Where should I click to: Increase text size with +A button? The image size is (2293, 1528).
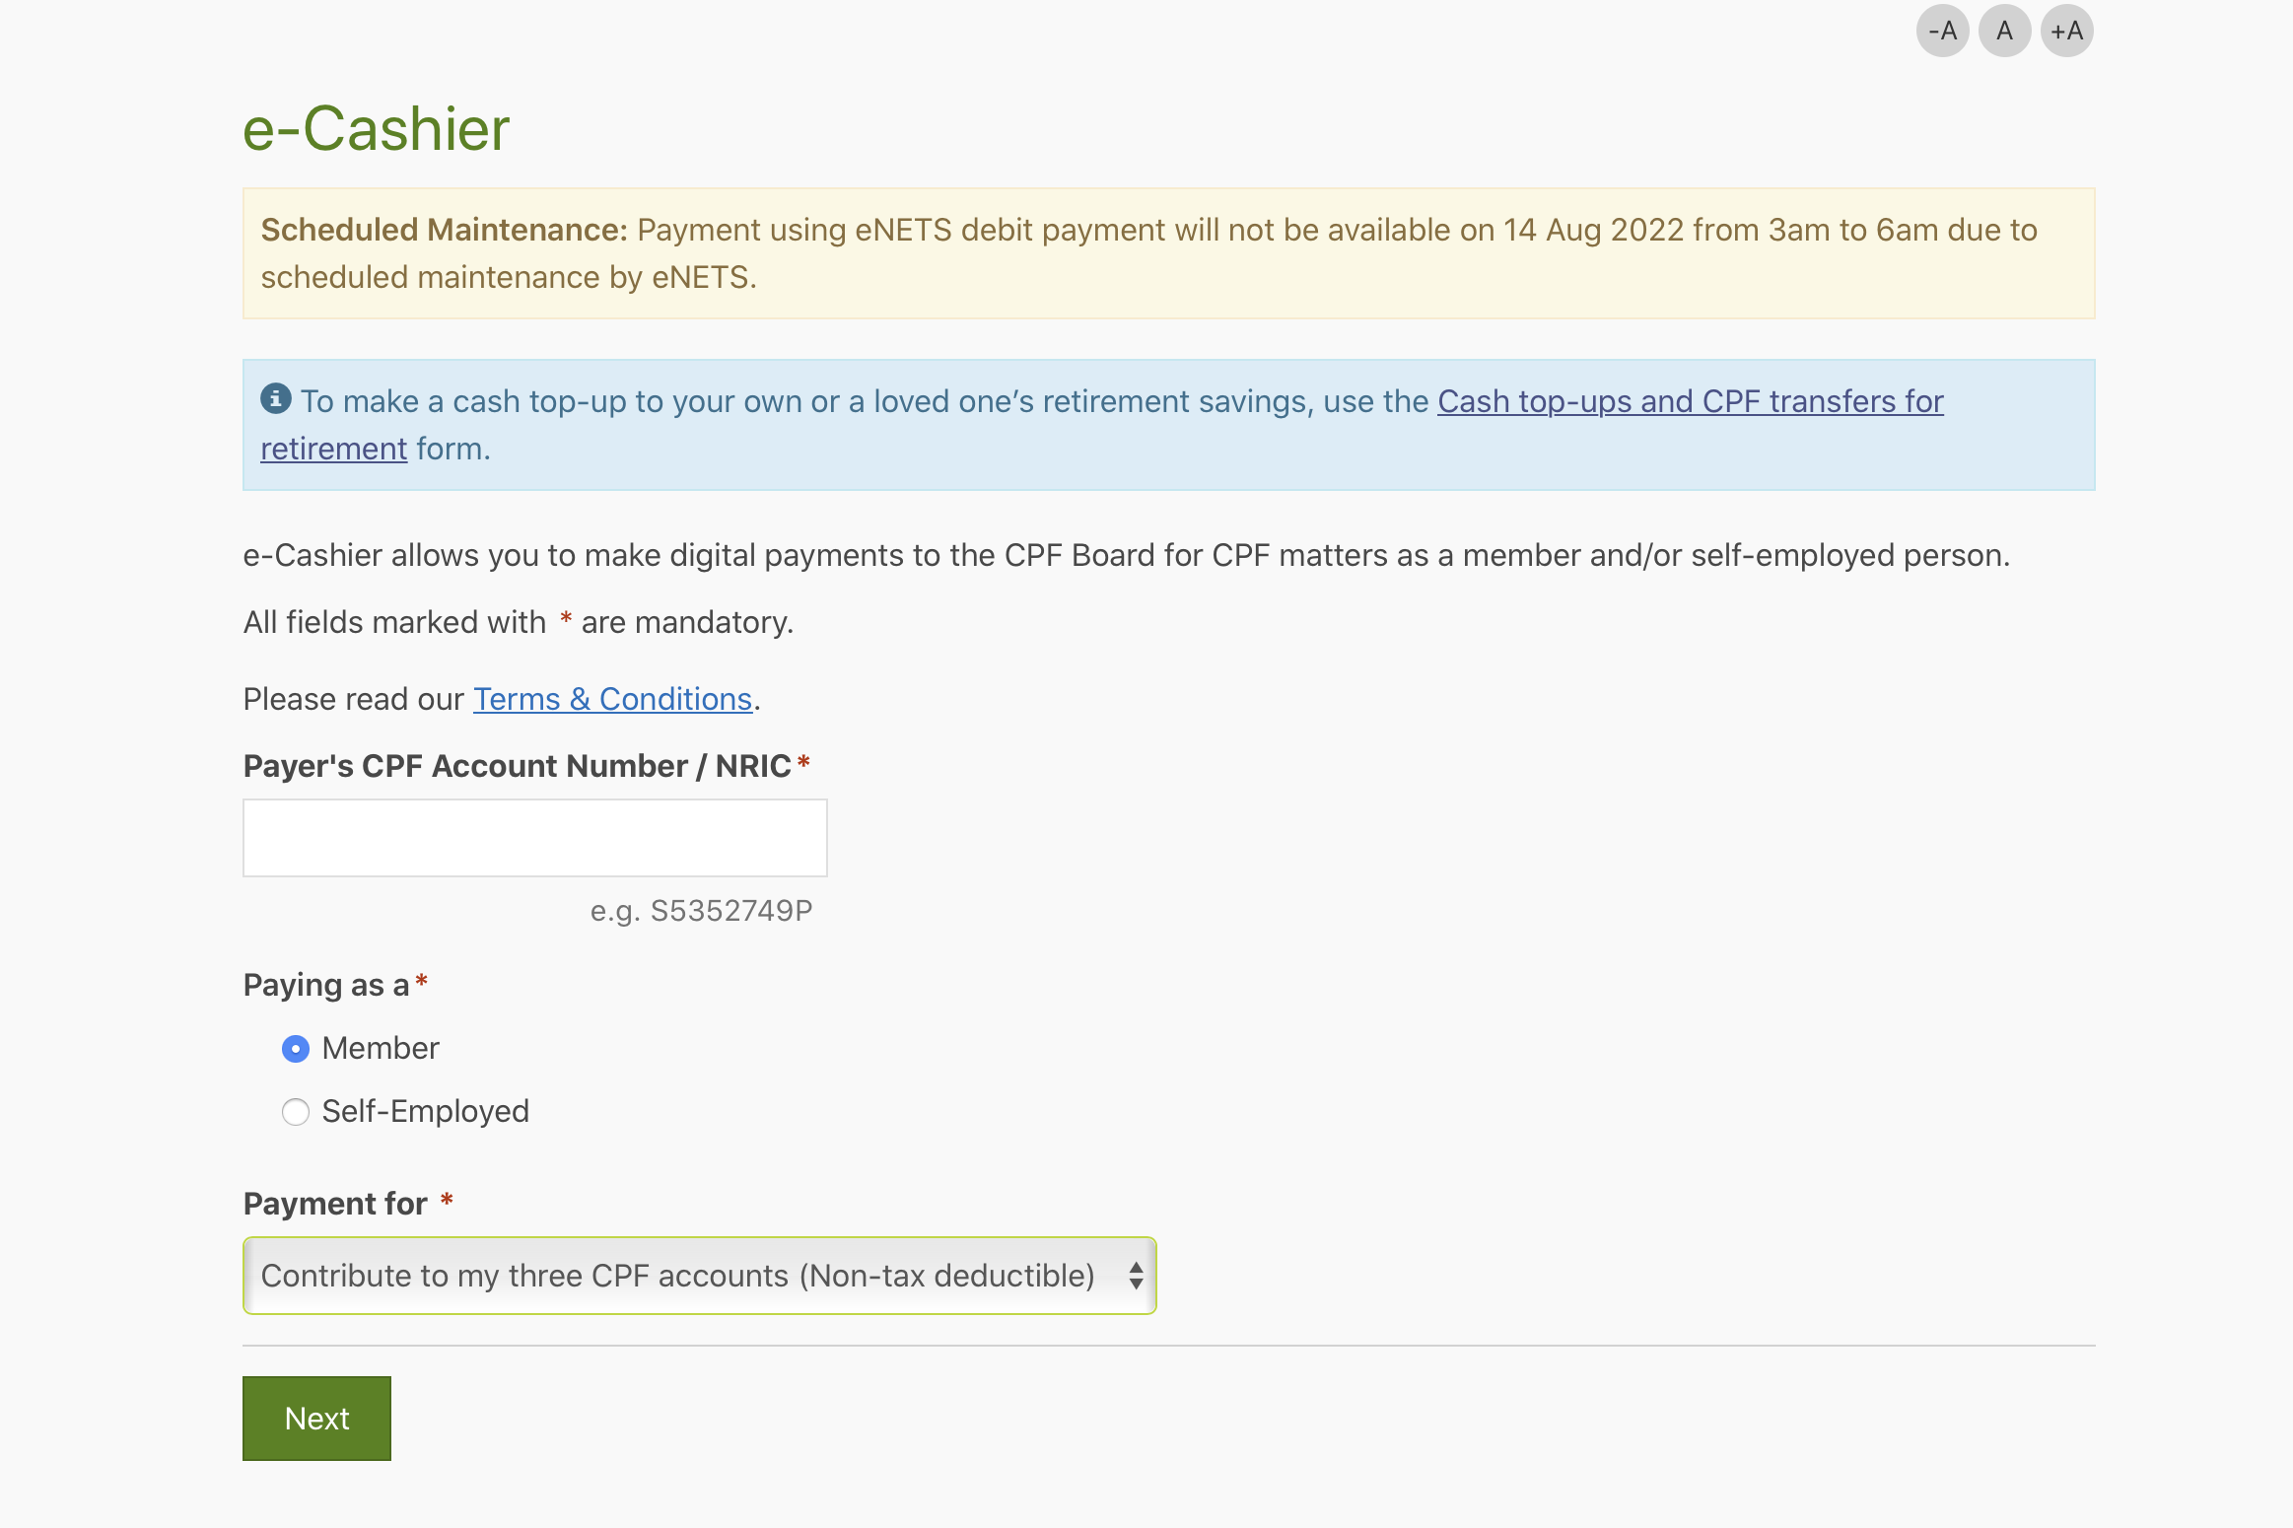[x=2066, y=31]
